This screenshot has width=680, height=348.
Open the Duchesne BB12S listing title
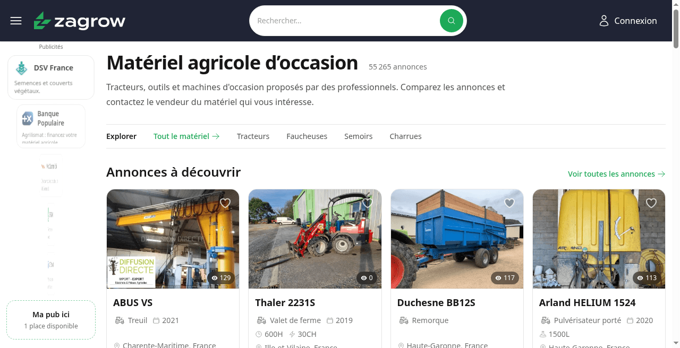point(436,303)
